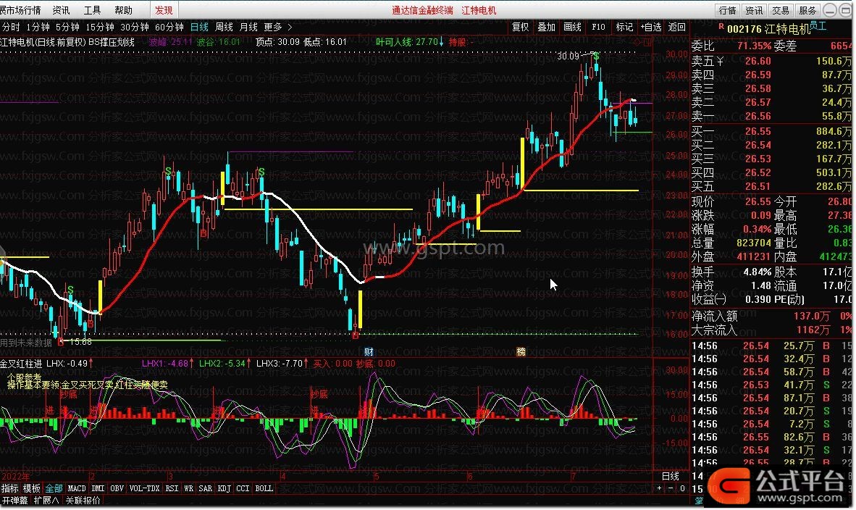
Task: Select the 1分钟 period
Action: (38, 27)
